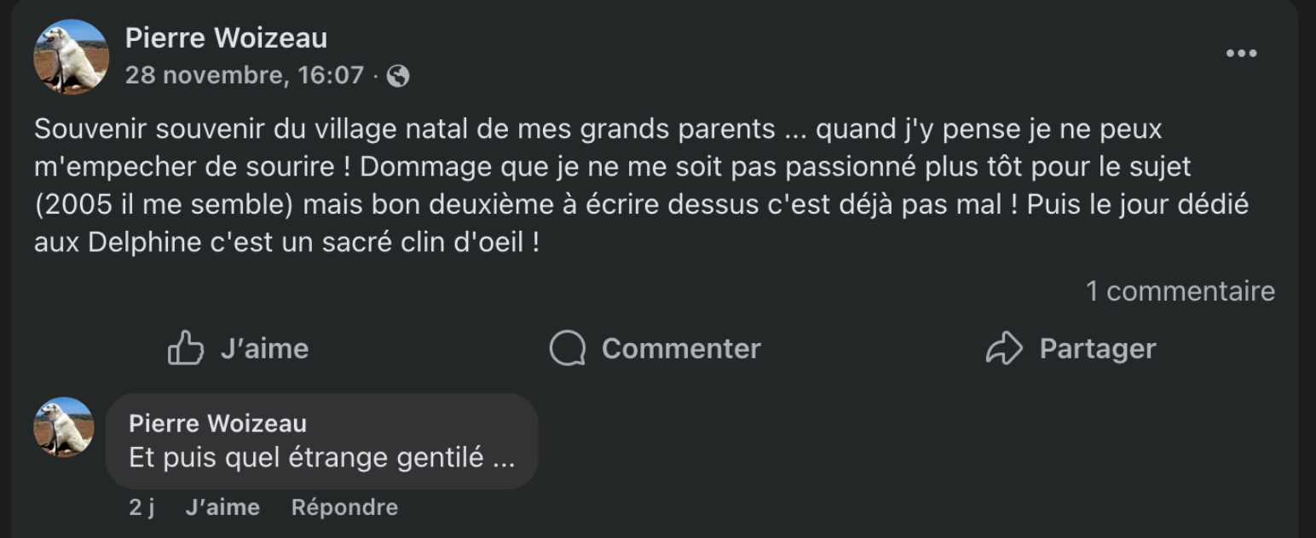Click the globe public audience icon
The image size is (1316, 538).
point(398,77)
